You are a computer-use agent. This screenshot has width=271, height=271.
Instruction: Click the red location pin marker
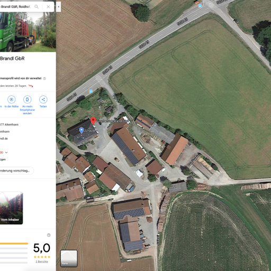point(93,121)
